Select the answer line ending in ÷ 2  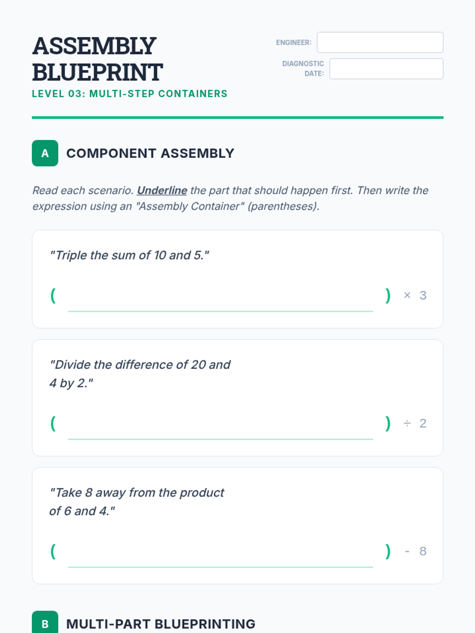[220, 428]
